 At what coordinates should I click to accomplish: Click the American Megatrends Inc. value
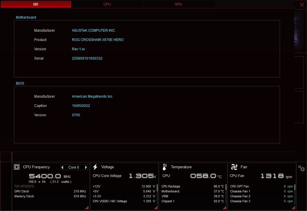[92, 96]
